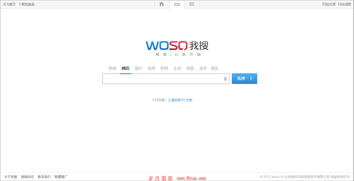Go to the 视频 search tab
The height and width of the screenshot is (181, 354).
(151, 69)
